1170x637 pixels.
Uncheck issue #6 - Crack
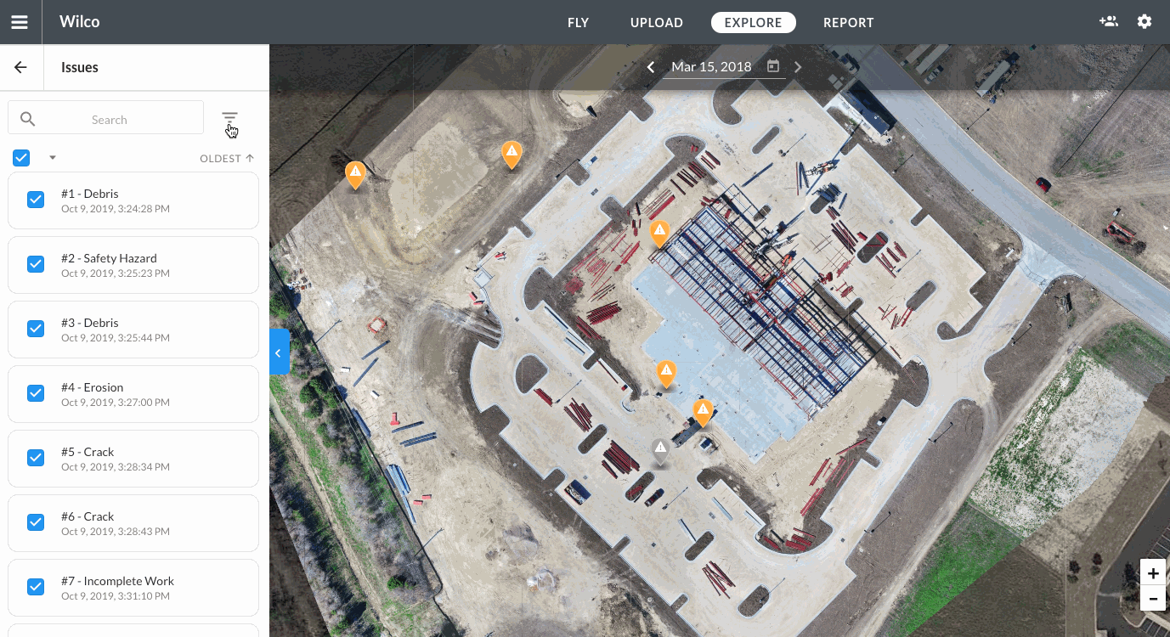pyautogui.click(x=36, y=522)
